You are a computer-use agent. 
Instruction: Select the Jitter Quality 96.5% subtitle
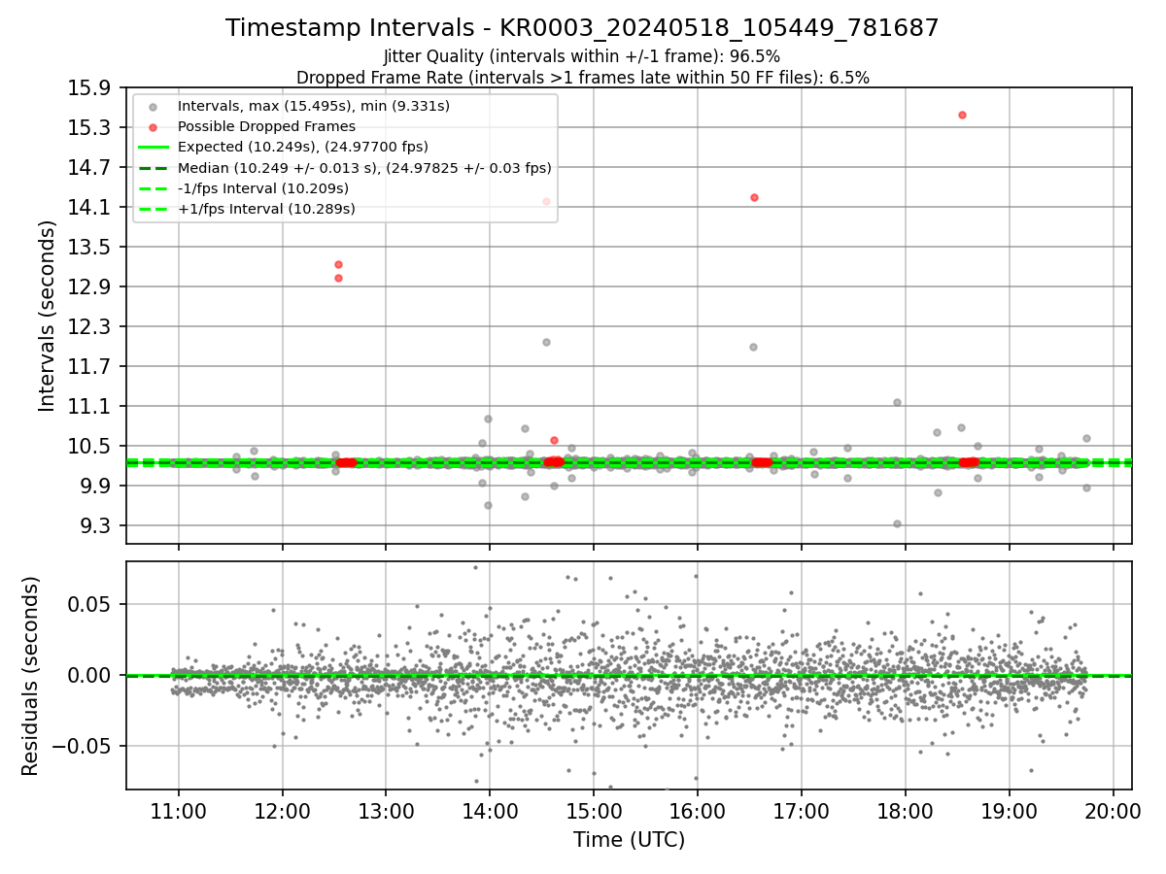coord(582,56)
